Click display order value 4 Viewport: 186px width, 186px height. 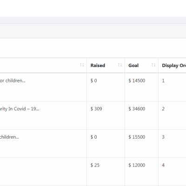pos(163,165)
